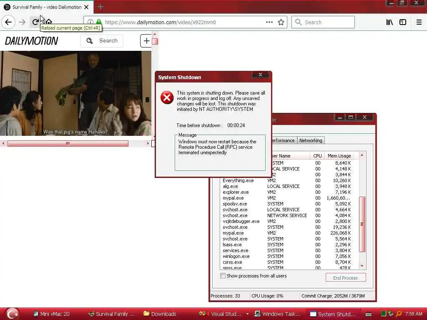Click the Dailymotion search field

pos(102,41)
